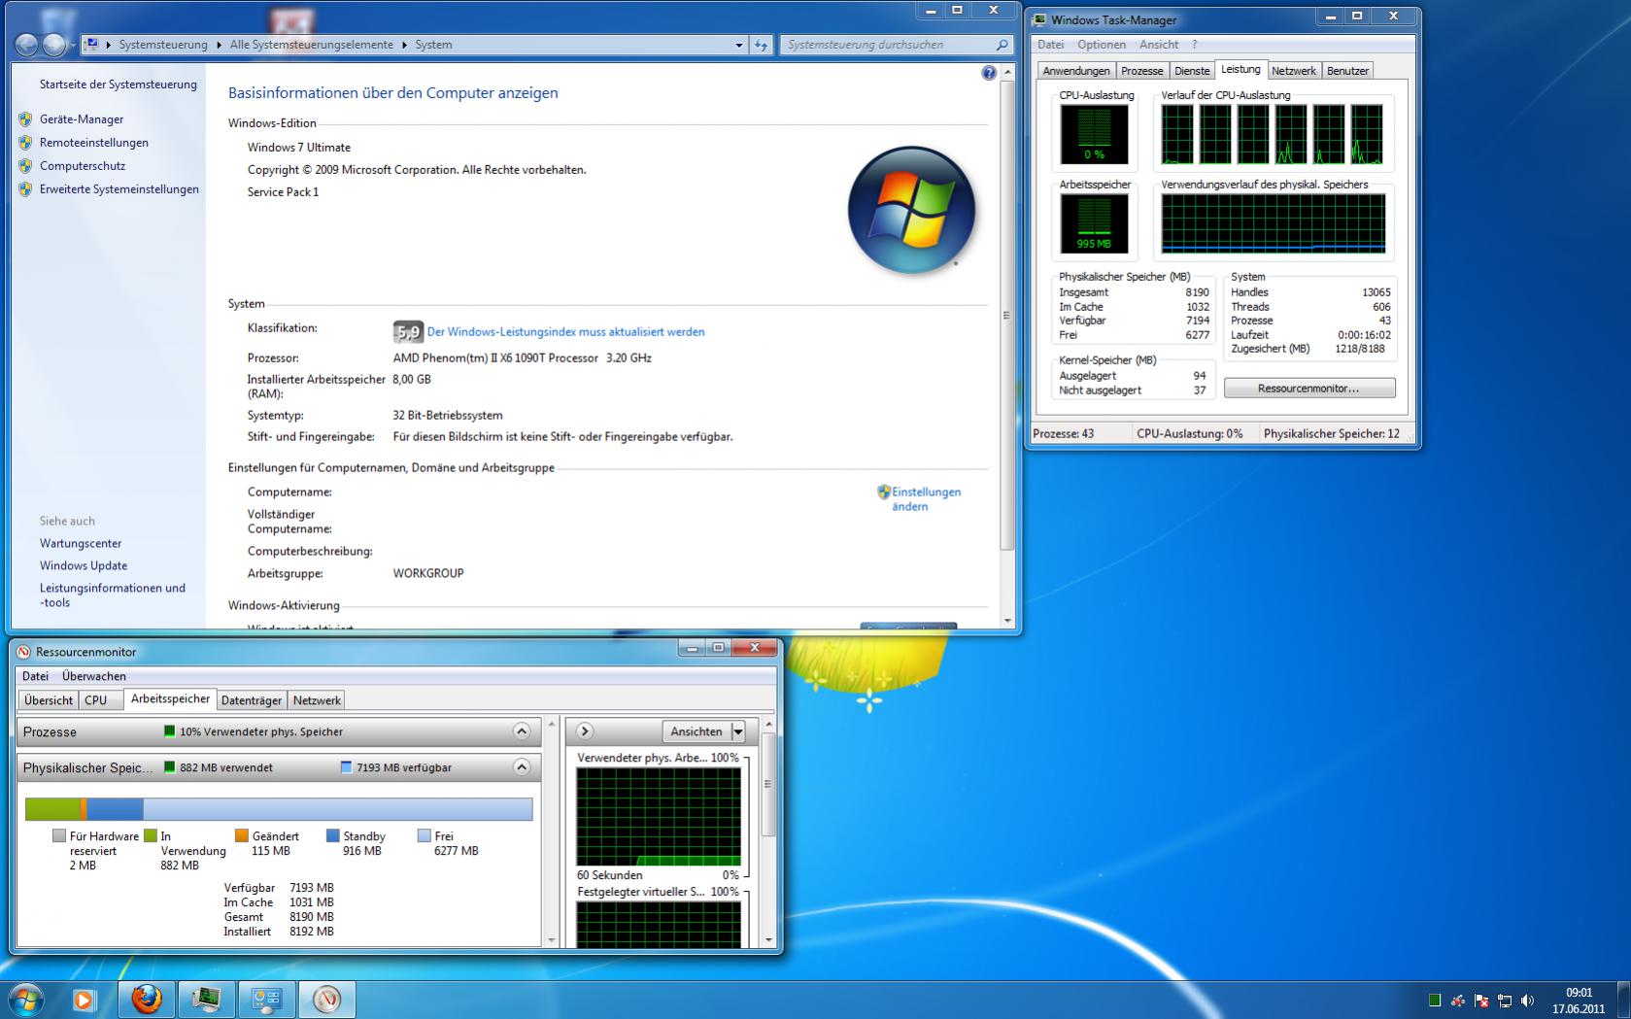Click Einstellungen ändern link

(926, 499)
